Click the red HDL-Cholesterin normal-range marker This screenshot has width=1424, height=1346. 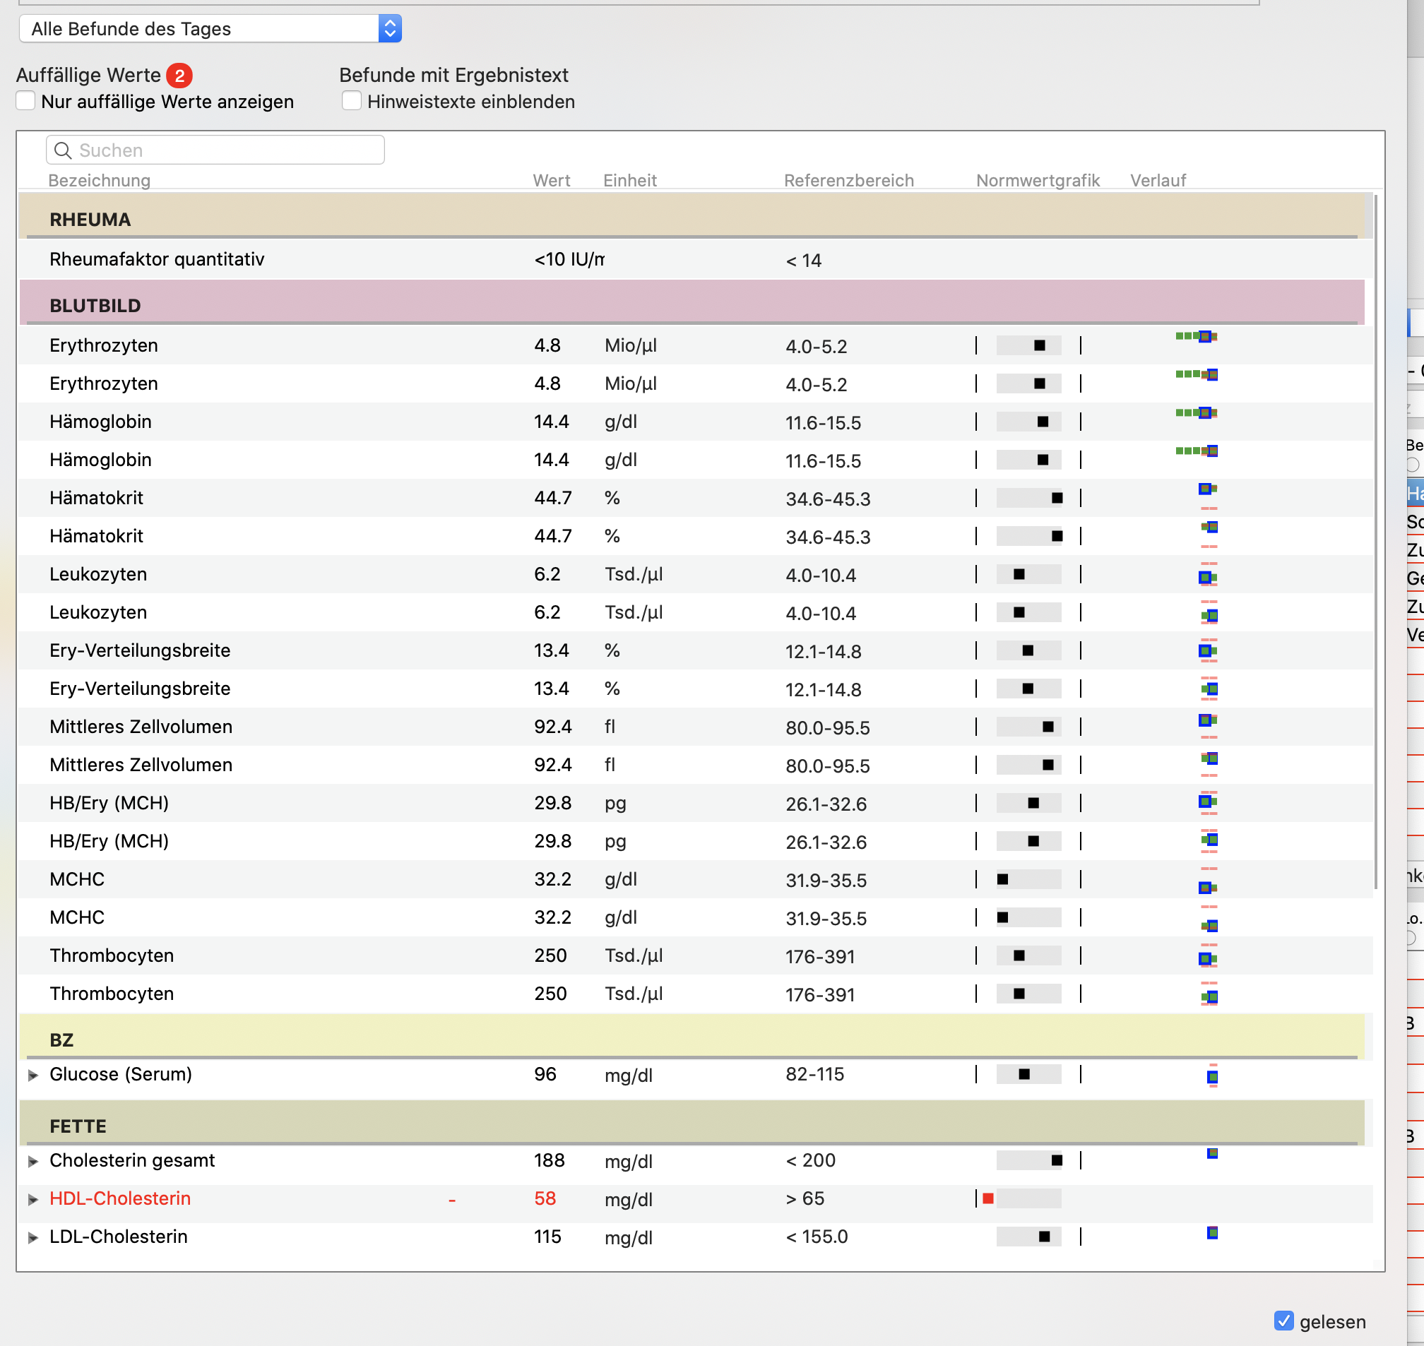pos(988,1198)
